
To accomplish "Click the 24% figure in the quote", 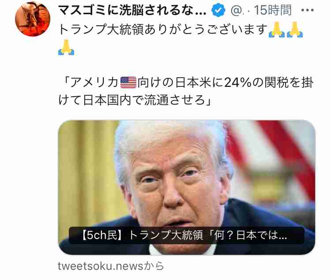I will 237,82.
